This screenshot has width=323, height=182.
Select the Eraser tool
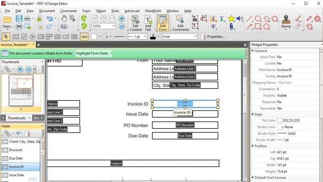(x=298, y=27)
